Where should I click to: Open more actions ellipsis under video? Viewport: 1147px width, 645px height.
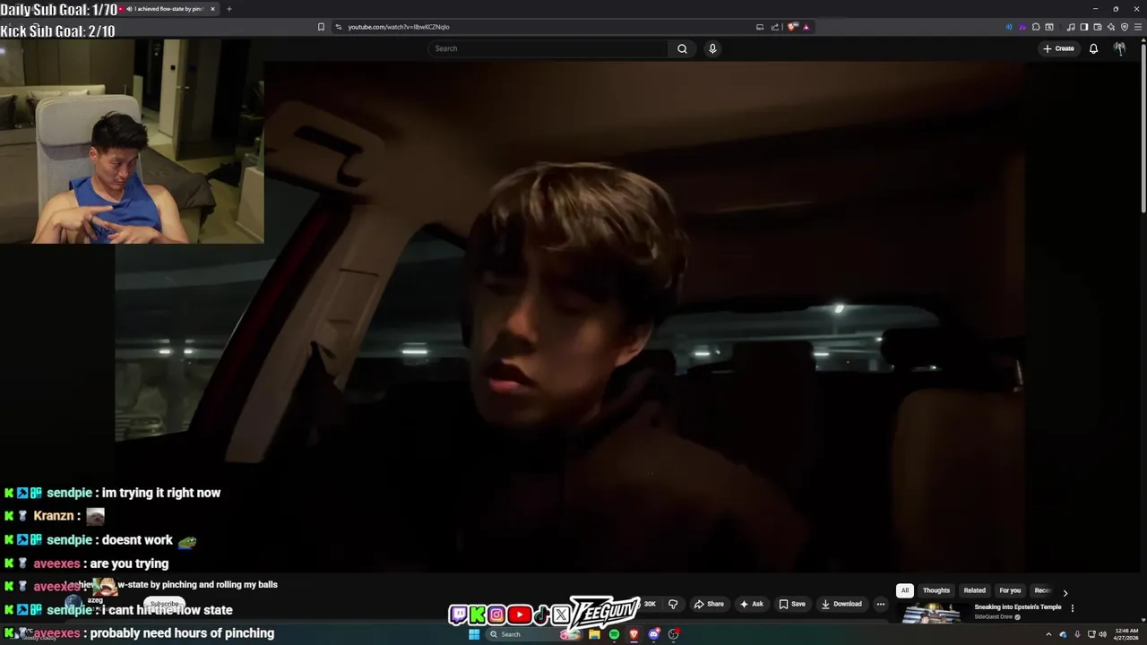(x=880, y=604)
